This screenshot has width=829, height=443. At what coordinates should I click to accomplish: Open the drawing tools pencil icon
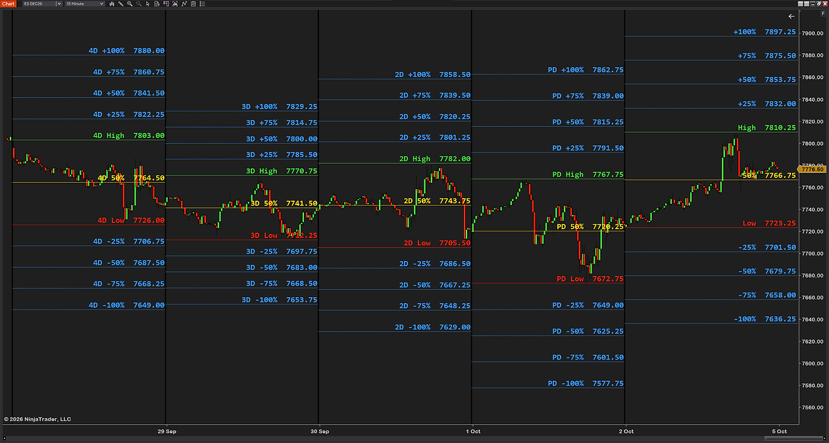click(x=120, y=4)
